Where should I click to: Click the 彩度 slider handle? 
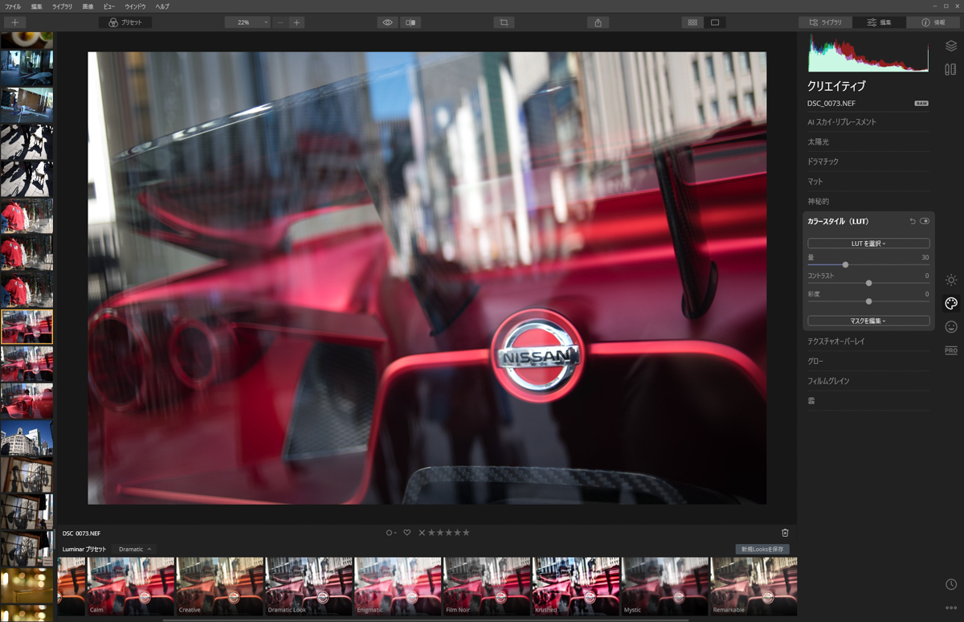coord(868,301)
